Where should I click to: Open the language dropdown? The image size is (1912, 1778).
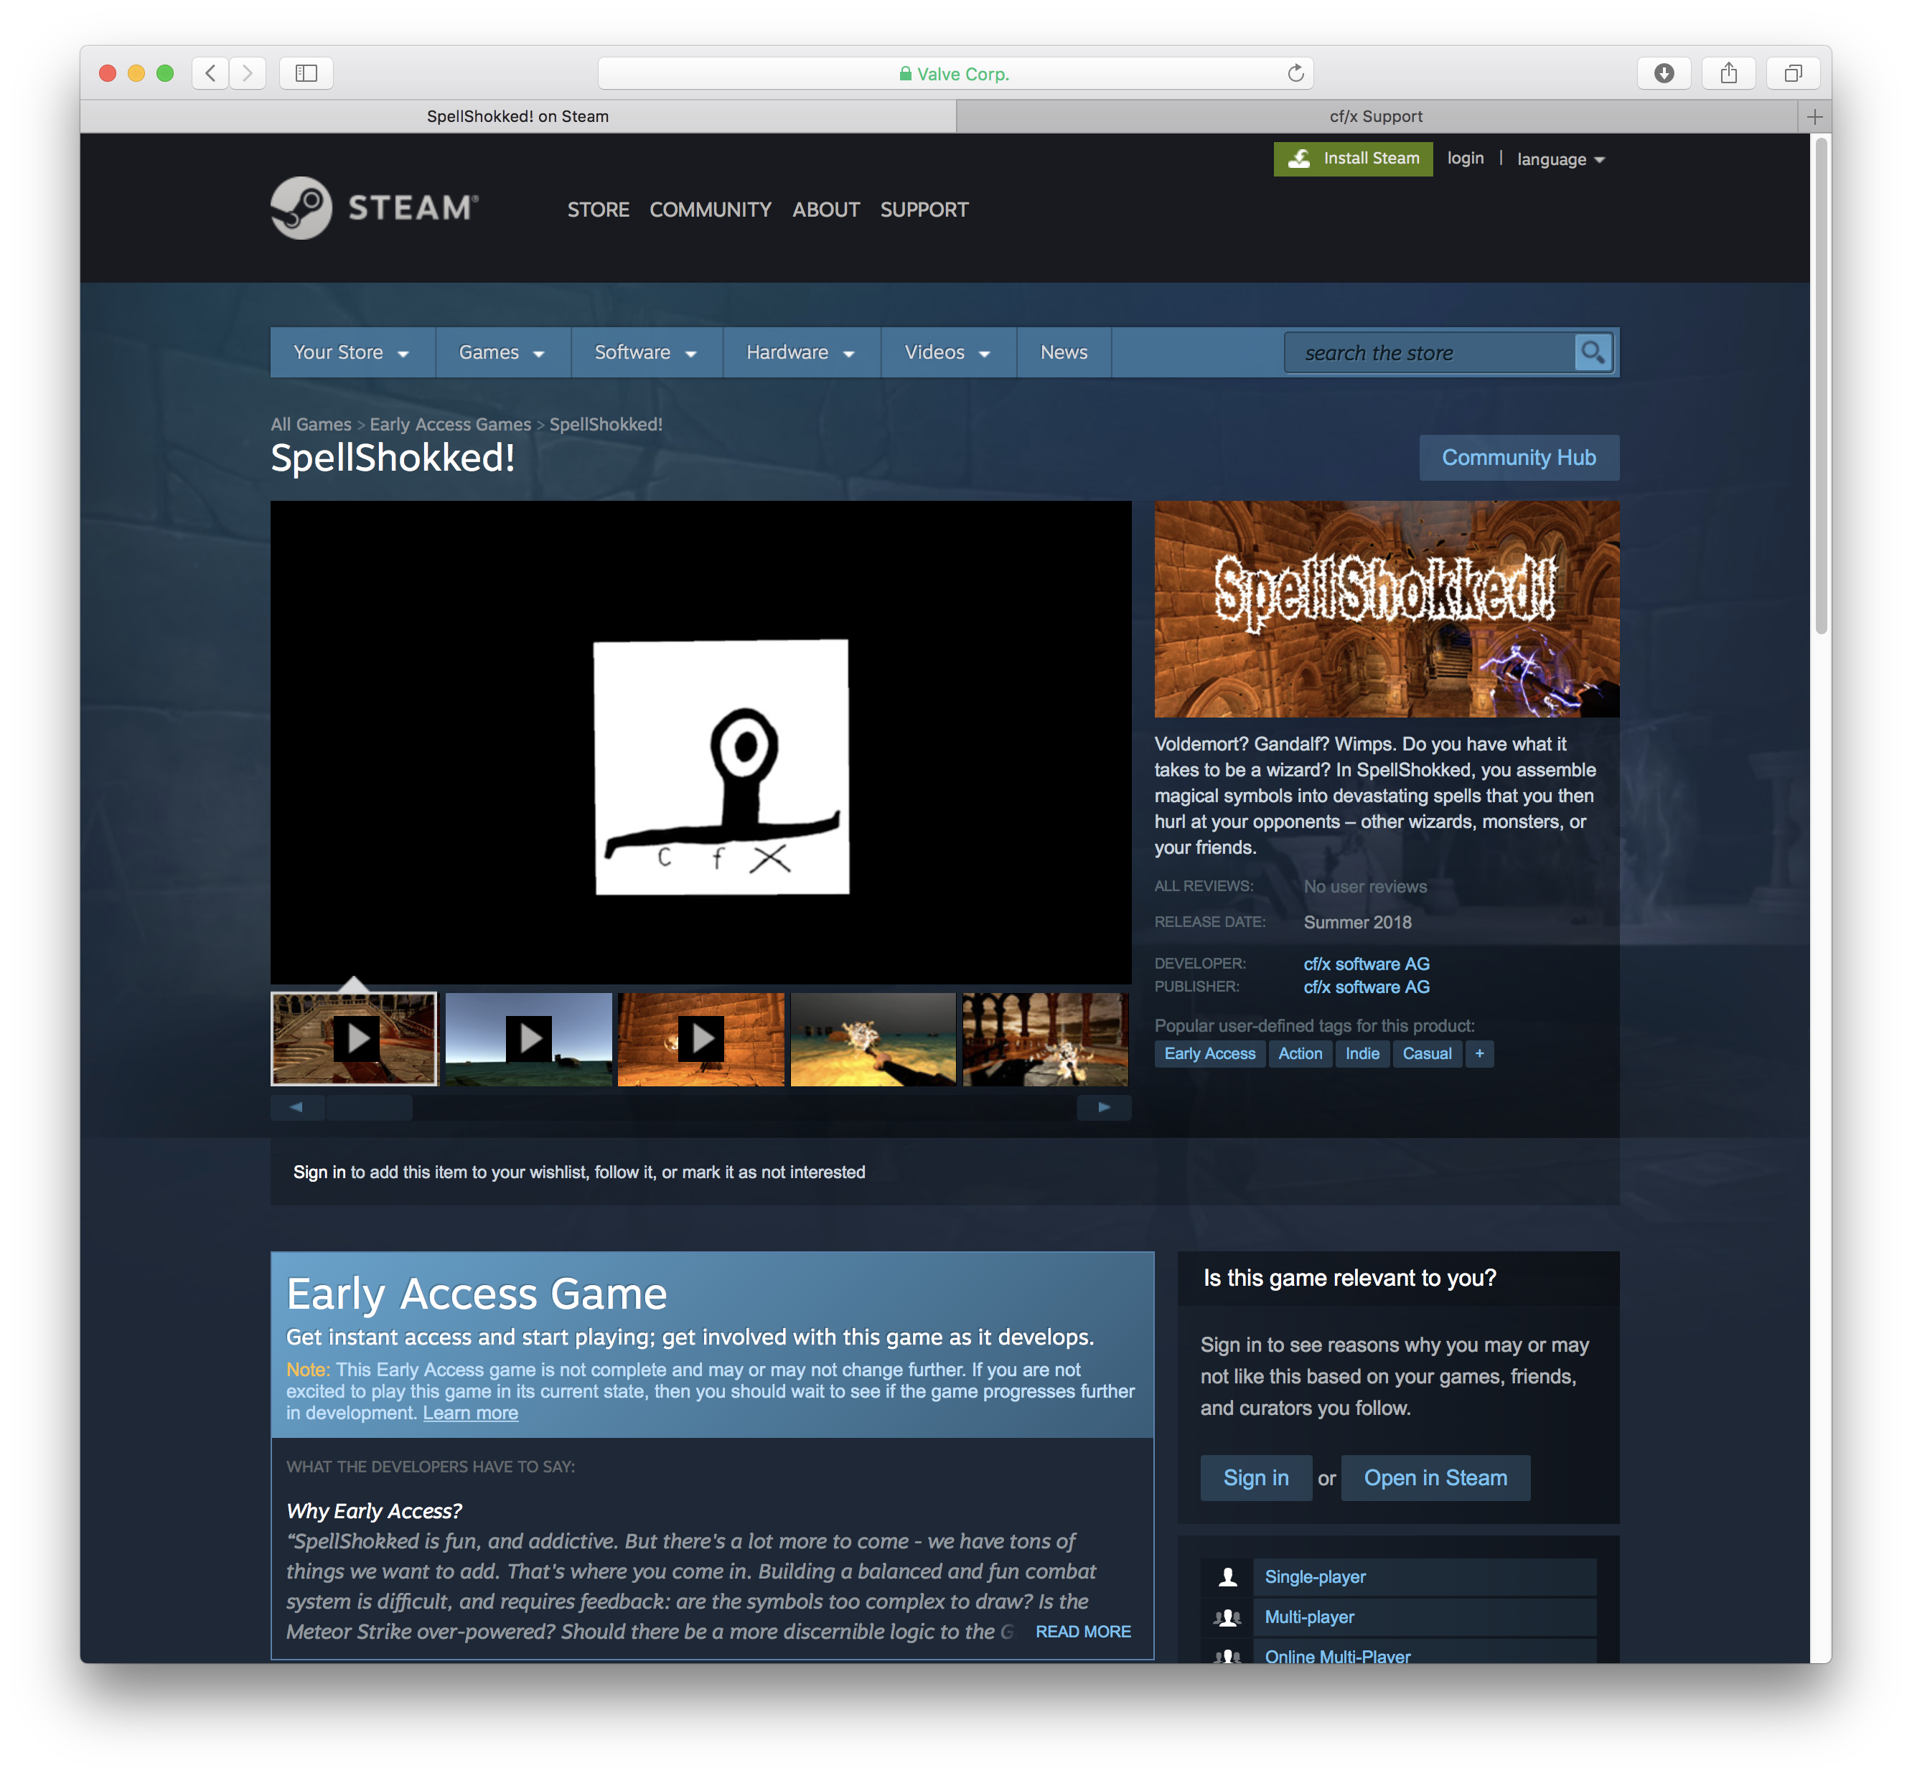(x=1561, y=159)
